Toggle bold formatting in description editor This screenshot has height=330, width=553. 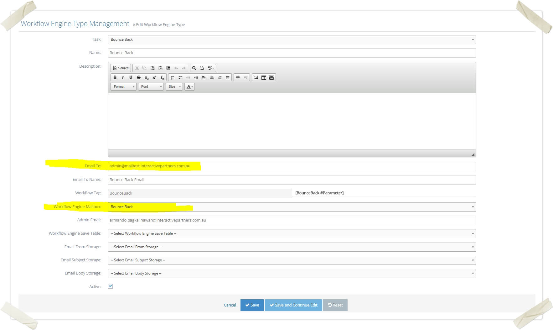click(115, 77)
